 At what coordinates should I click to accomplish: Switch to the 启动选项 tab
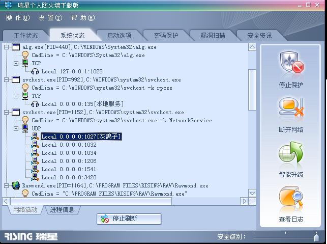pos(119,36)
